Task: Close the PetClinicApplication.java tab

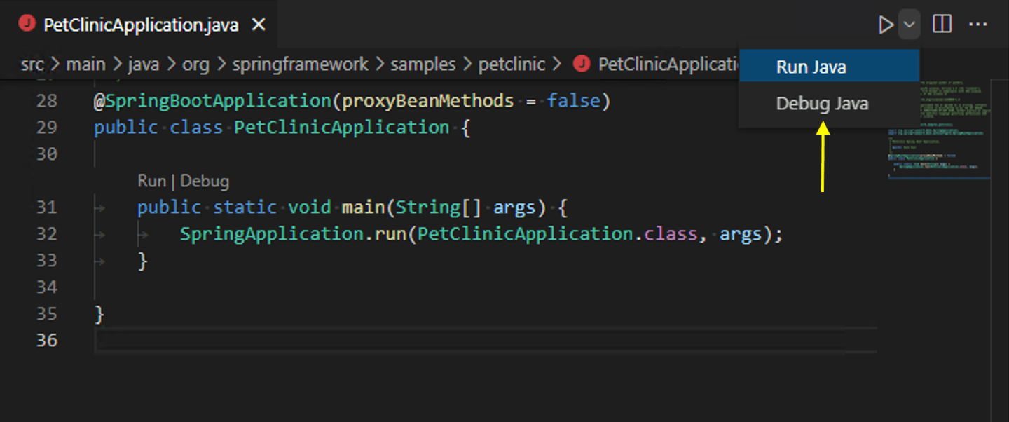Action: [x=259, y=23]
